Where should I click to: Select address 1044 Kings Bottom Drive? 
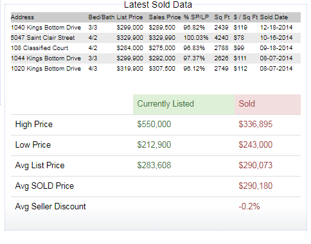pos(46,58)
